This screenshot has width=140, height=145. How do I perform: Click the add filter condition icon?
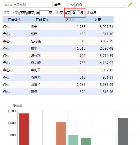pyautogui.click(x=10, y=4)
